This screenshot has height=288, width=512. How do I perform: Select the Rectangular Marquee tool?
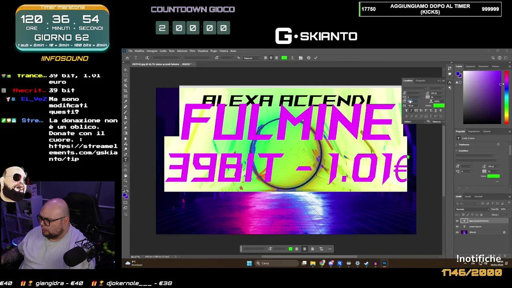click(x=125, y=75)
